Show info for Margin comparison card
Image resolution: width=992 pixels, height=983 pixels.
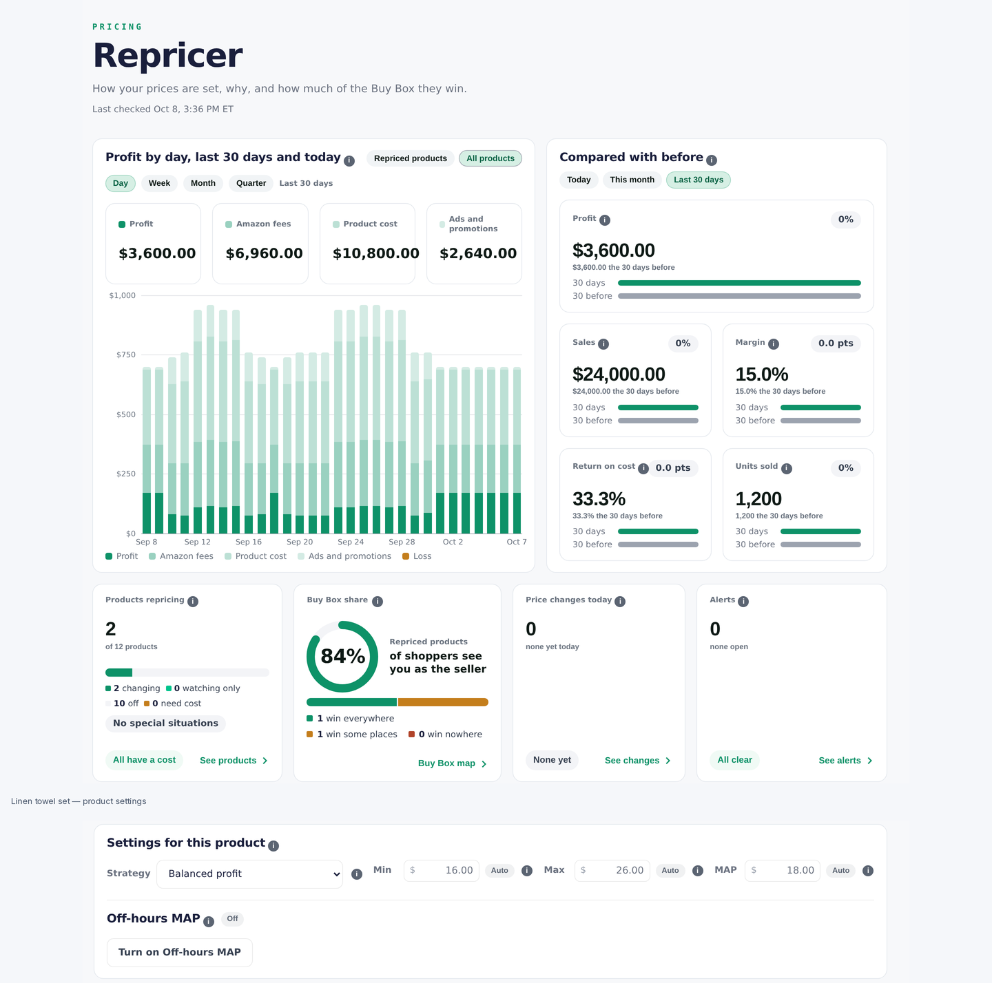(774, 344)
